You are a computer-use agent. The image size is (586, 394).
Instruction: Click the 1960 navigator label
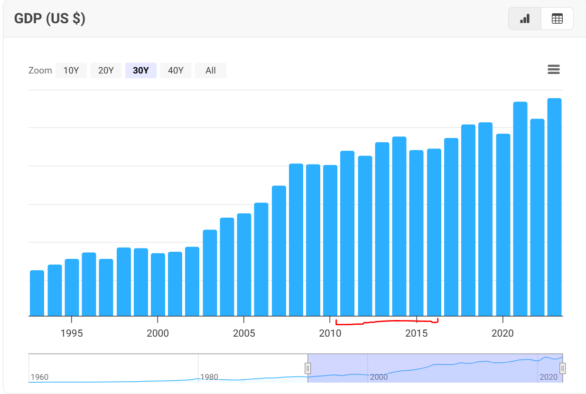tap(39, 377)
